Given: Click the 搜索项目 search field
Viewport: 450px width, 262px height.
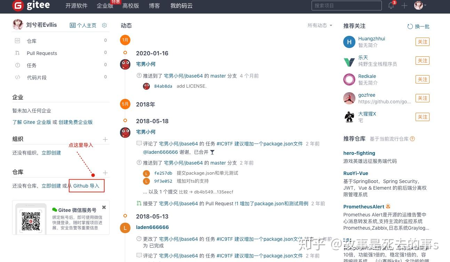Looking at the screenshot, I should pyautogui.click(x=346, y=6).
